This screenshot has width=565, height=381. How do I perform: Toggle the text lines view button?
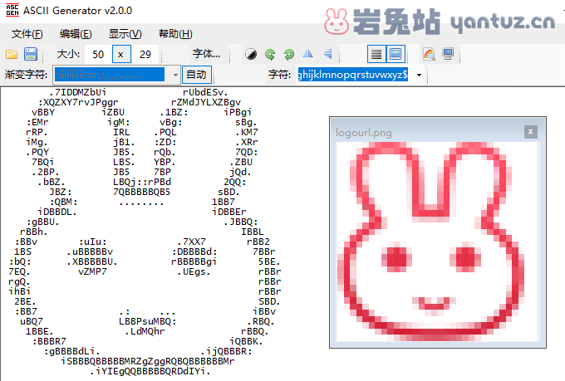click(376, 54)
